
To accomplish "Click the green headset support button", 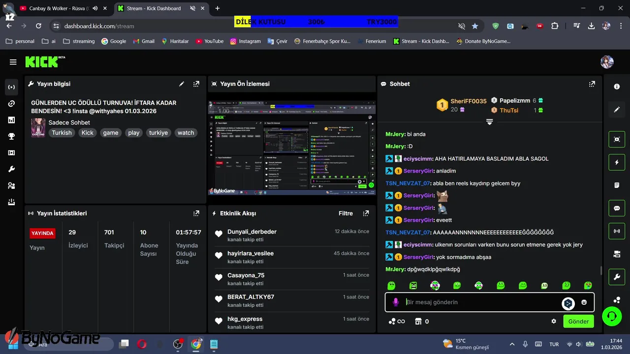I will click(612, 316).
